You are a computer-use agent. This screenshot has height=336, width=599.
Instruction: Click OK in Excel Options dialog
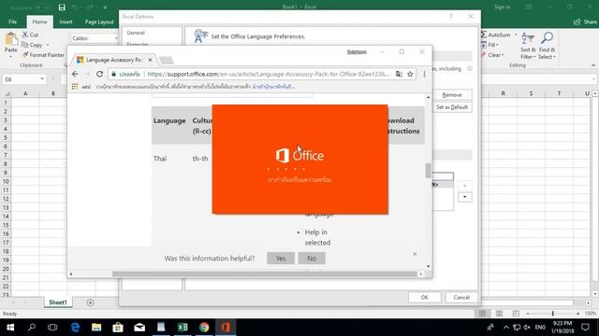[x=424, y=298]
